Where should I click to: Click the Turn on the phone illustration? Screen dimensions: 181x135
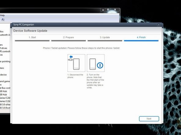tap(96, 63)
